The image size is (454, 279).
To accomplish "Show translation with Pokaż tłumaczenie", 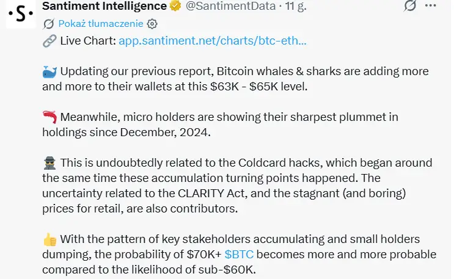I will pos(101,23).
